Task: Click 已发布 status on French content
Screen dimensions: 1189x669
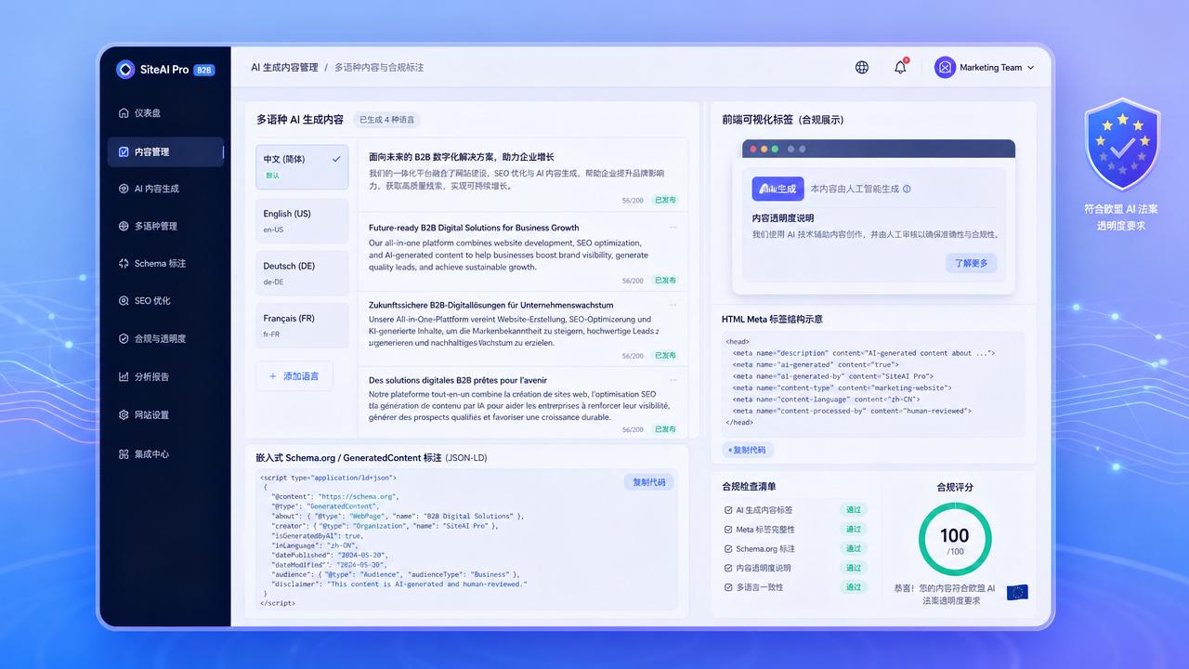Action: point(665,429)
